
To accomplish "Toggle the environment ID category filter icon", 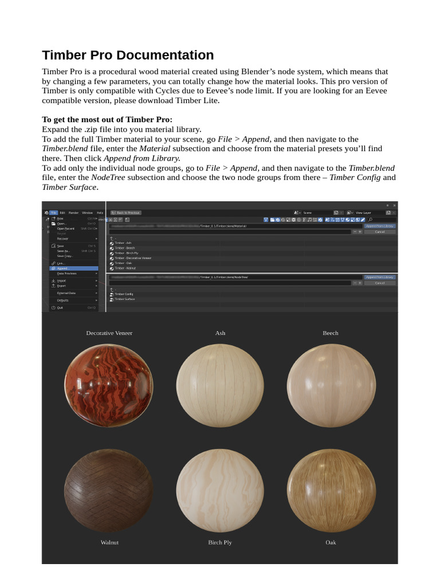I will pos(357,220).
